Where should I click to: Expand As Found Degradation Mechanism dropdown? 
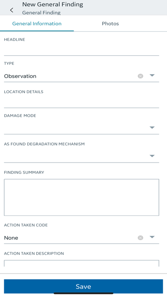click(152, 156)
